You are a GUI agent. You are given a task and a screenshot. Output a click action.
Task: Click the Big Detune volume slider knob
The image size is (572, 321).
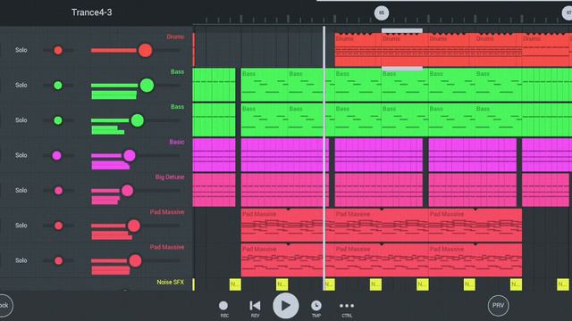127,190
